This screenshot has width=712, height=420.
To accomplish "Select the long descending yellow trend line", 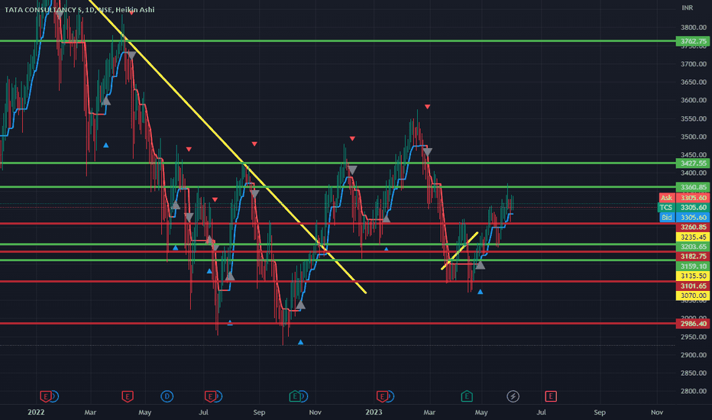I will 227,146.
